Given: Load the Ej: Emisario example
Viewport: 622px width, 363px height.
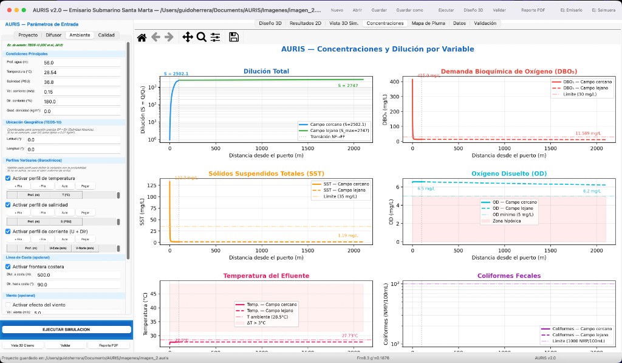Looking at the screenshot, I should pyautogui.click(x=571, y=10).
